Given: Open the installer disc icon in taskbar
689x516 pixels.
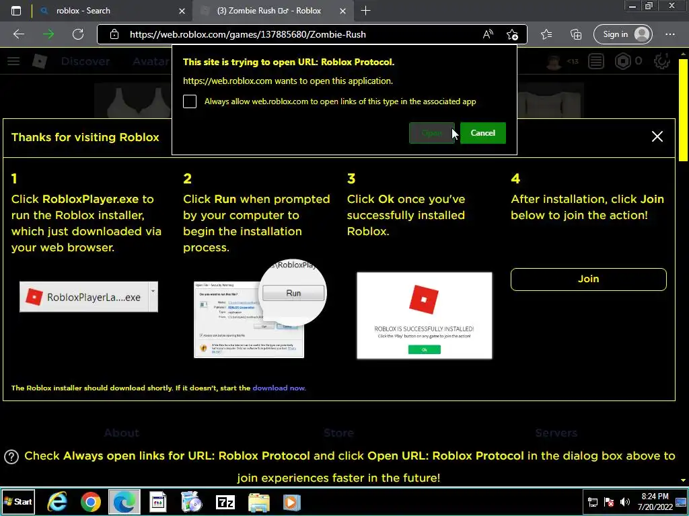Looking at the screenshot, I should coord(192,502).
